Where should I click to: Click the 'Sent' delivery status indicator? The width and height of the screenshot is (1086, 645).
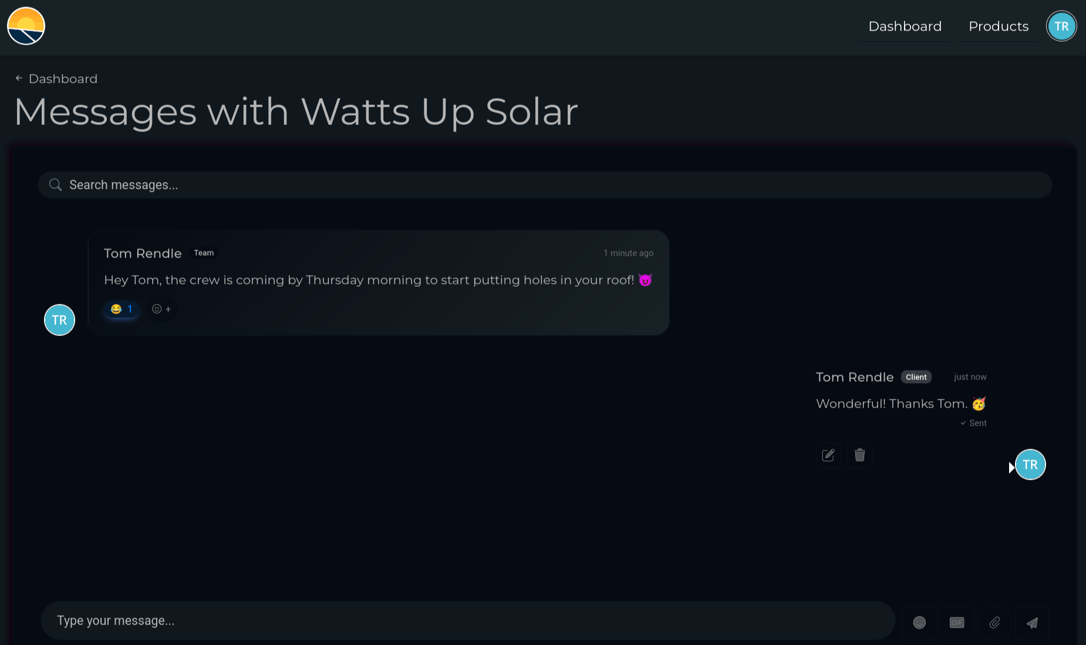click(x=973, y=423)
